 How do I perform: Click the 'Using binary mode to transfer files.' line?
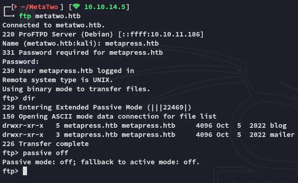click(76, 89)
